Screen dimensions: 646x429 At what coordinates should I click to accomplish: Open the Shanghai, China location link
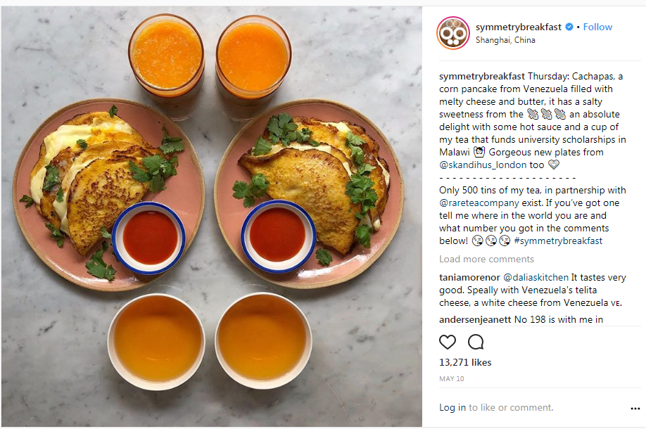click(x=505, y=40)
